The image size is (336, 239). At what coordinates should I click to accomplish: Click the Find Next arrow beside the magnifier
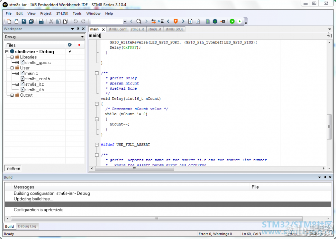146,21
